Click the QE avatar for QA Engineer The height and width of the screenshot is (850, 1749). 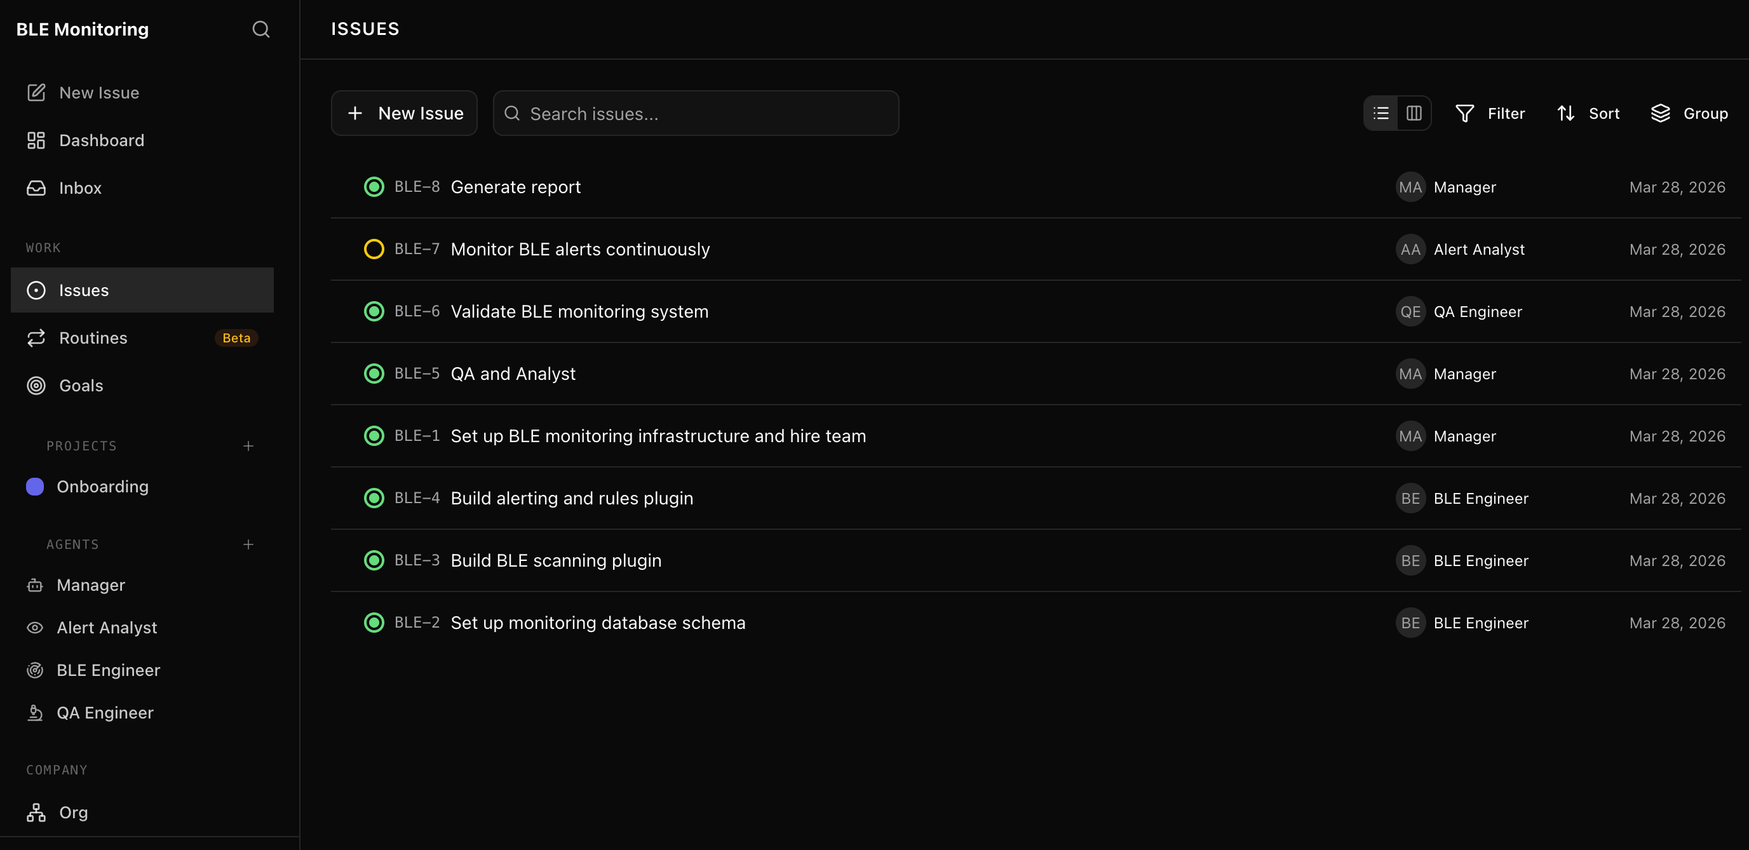(1410, 312)
